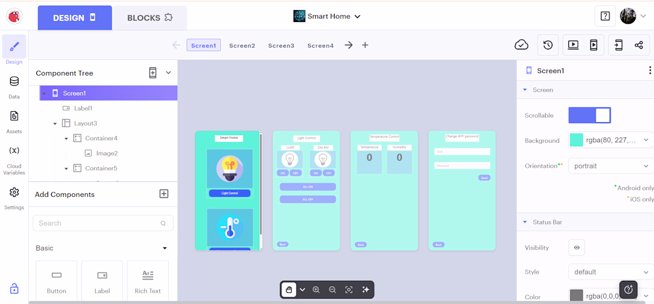654x304 pixels.
Task: Collapse the Container4 tree node
Action: (x=66, y=139)
